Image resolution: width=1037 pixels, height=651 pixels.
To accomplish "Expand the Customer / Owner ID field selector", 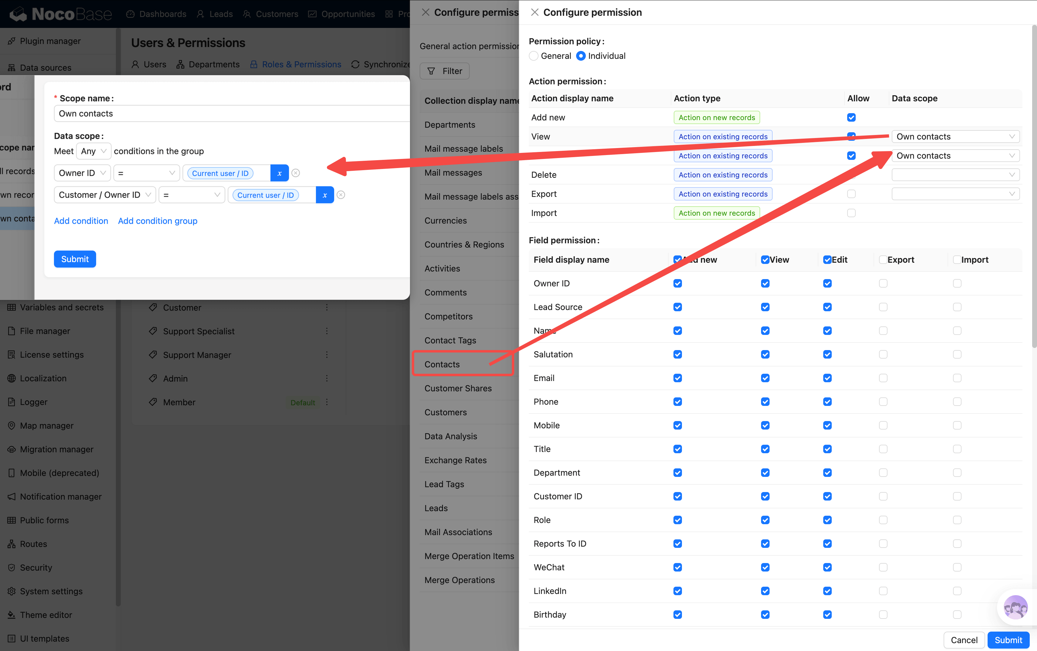I will pos(105,195).
